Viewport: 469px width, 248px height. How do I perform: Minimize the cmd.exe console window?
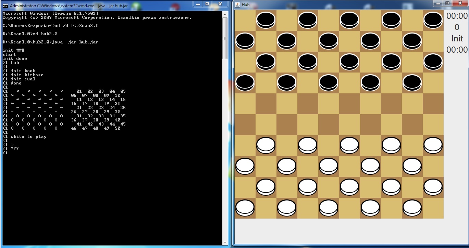click(x=197, y=4)
